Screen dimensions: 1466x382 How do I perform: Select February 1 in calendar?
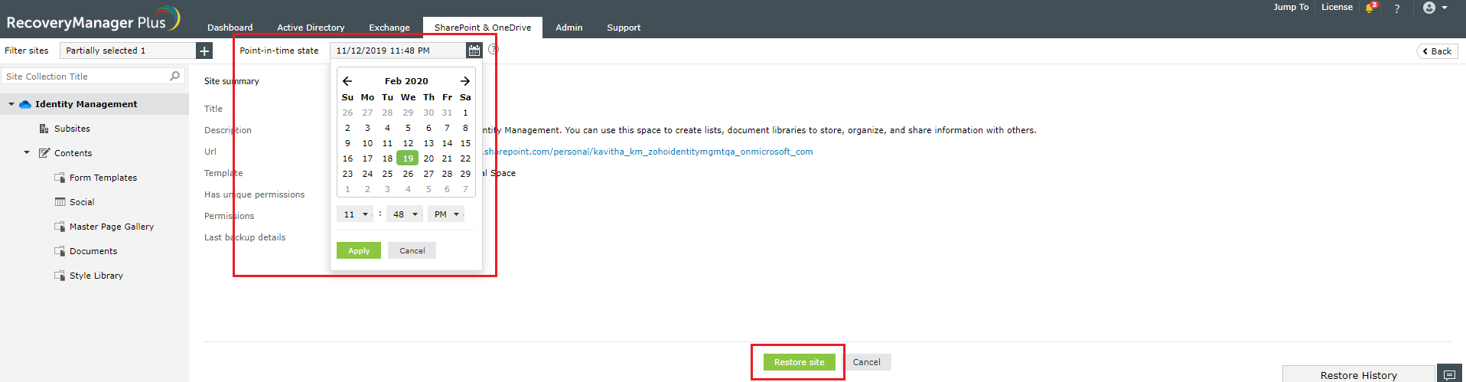465,113
